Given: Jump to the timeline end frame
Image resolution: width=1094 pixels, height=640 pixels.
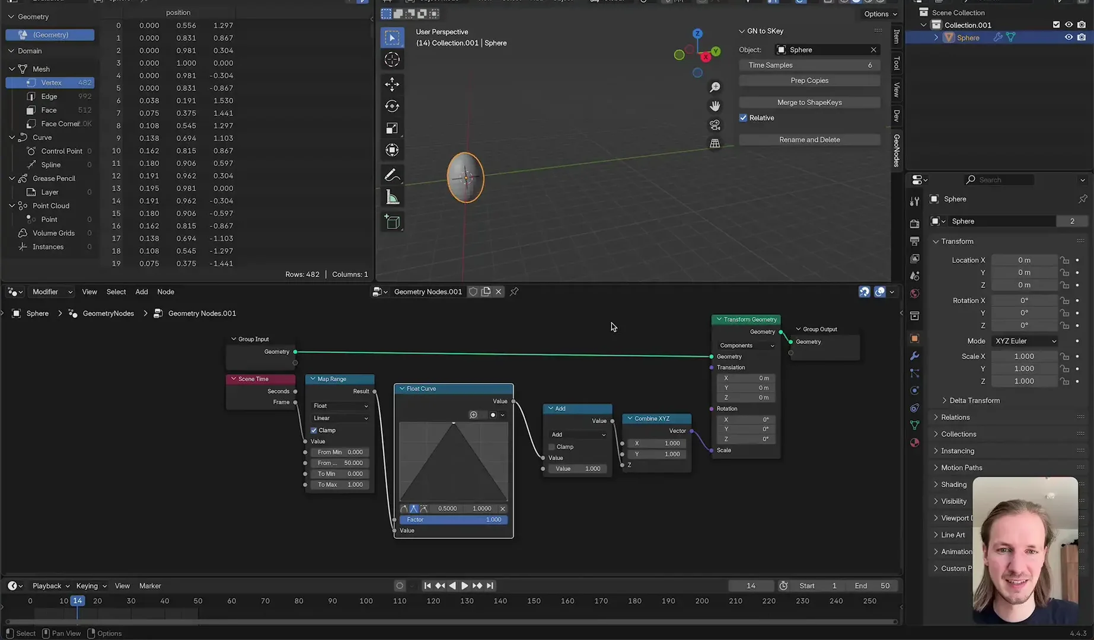Looking at the screenshot, I should coord(490,585).
